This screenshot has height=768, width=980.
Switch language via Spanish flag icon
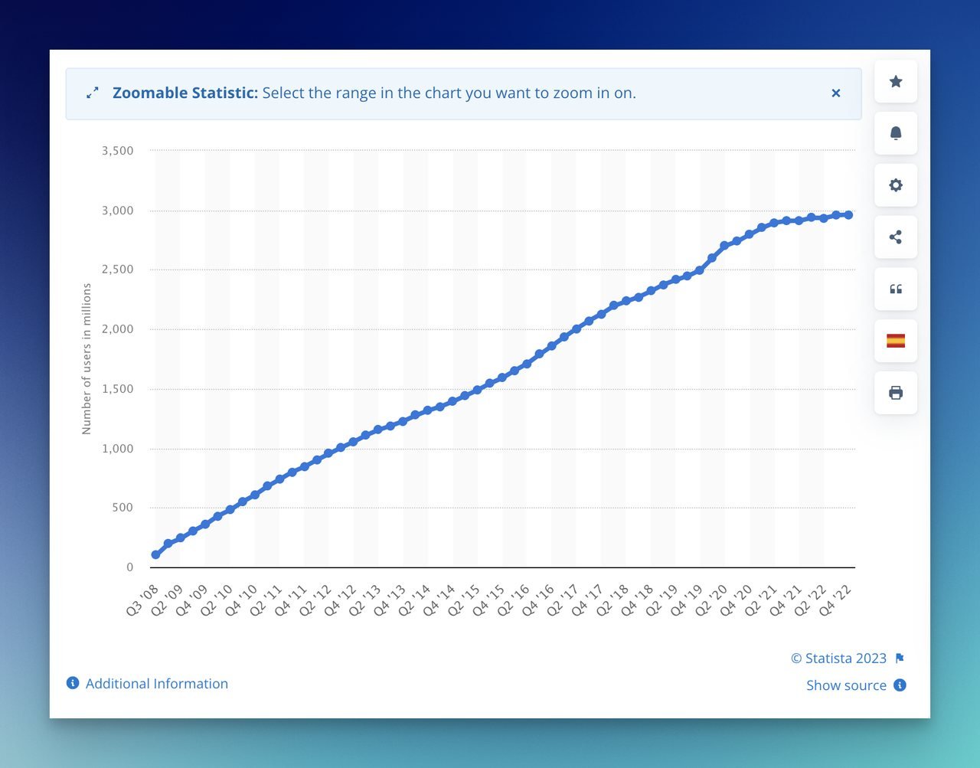pyautogui.click(x=896, y=341)
